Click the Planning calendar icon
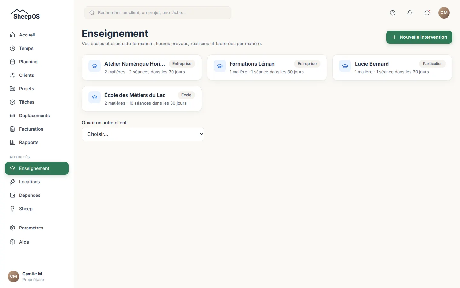Viewport: 460px width, 288px height. coord(12,62)
